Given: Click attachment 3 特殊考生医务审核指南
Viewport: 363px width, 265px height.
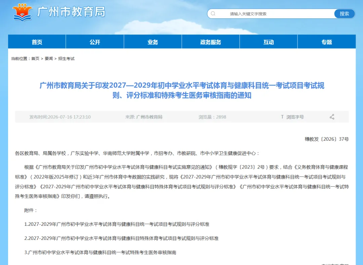Looking at the screenshot, I should pos(100,252).
